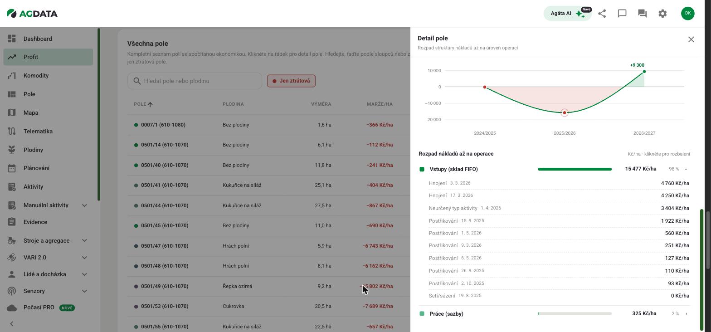Viewport: 711px width, 332px height.
Task: Collapse the sidebar with the left arrow
Action: pyautogui.click(x=12, y=324)
